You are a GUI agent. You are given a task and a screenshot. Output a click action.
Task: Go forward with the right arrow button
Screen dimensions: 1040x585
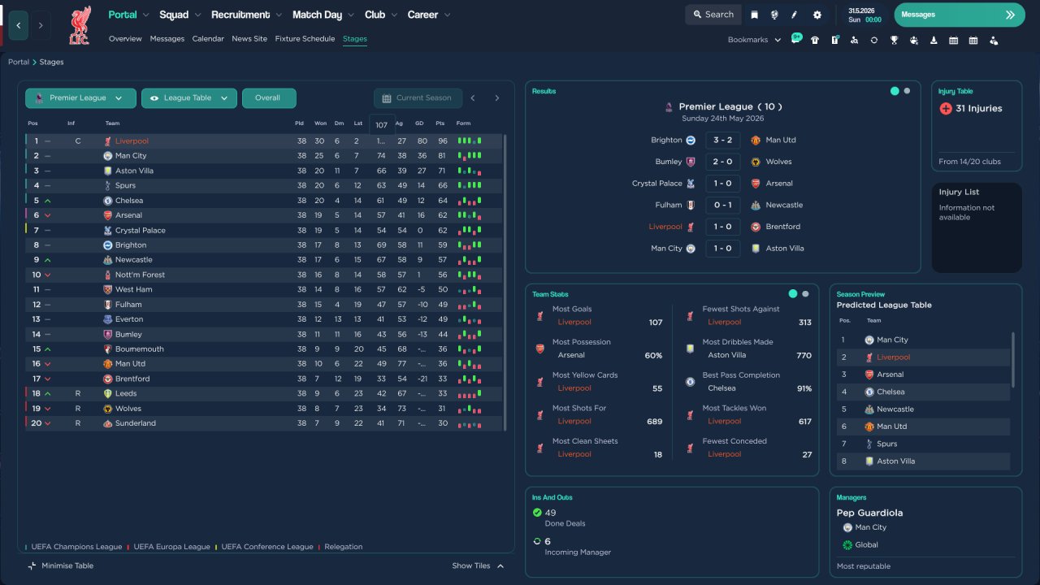41,25
